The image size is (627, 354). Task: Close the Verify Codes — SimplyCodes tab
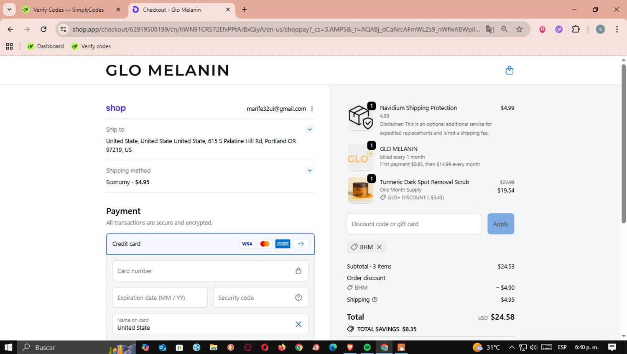118,10
